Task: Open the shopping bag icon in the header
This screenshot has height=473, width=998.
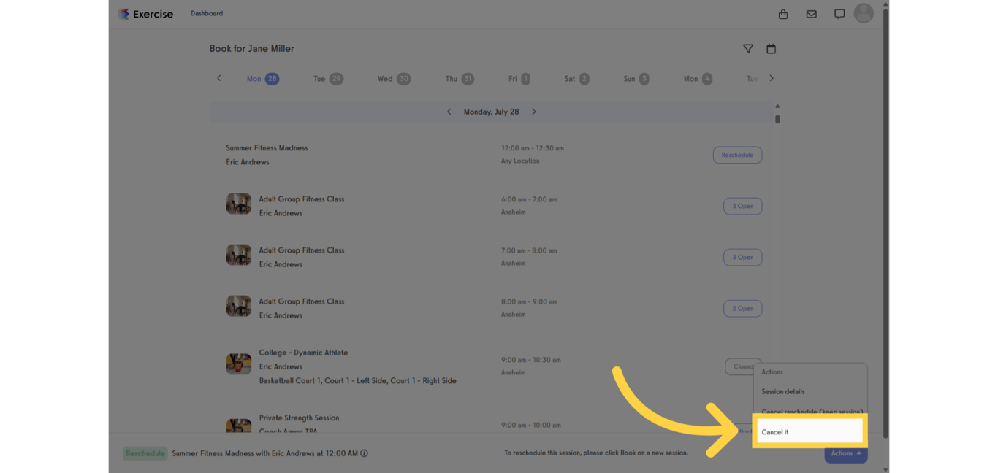Action: tap(782, 13)
